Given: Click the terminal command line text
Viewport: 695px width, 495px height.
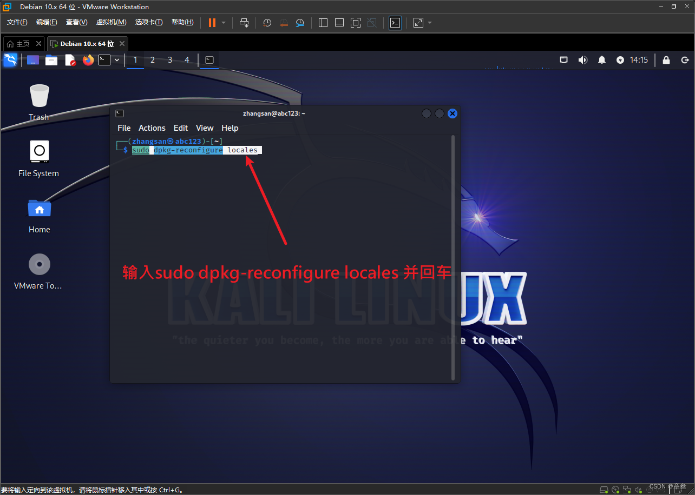Looking at the screenshot, I should [195, 150].
